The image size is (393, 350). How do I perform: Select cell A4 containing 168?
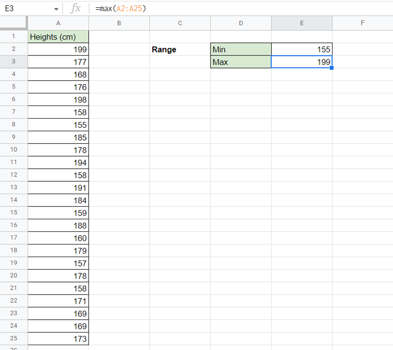coord(58,74)
